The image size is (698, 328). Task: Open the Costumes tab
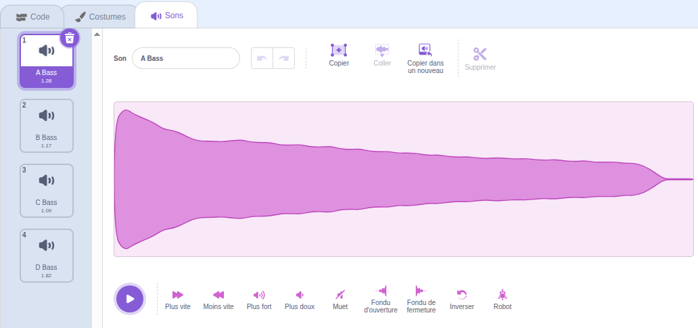(99, 16)
